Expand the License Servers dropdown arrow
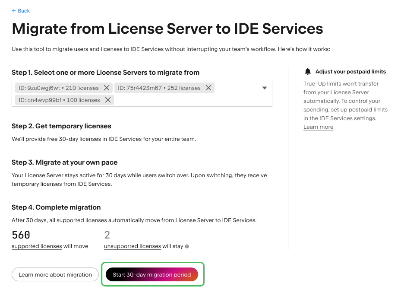 click(x=265, y=88)
